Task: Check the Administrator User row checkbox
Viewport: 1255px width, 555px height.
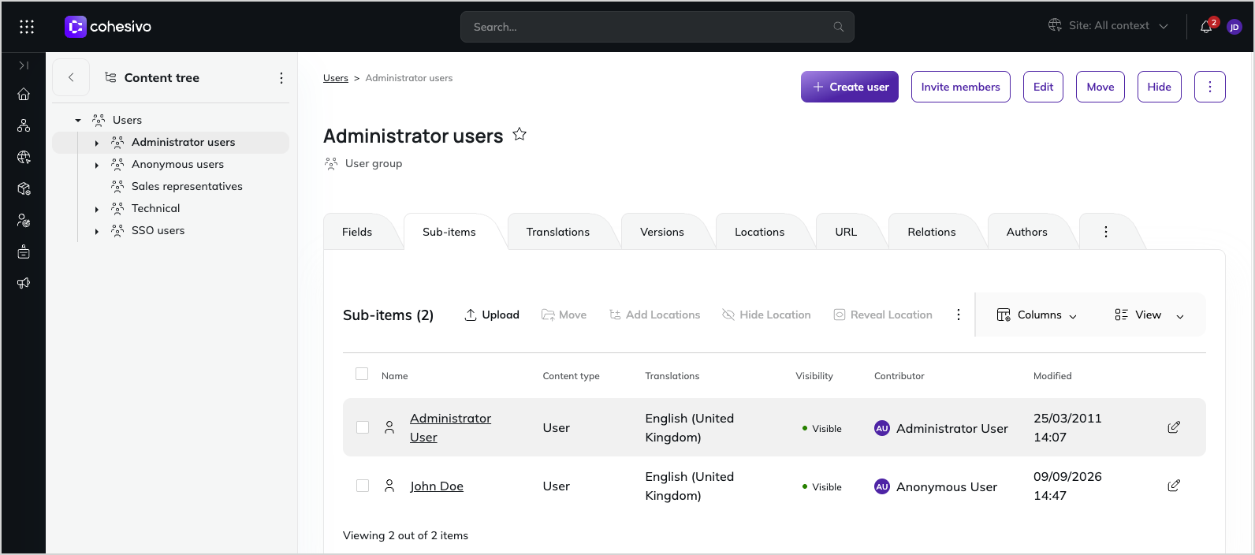Action: click(363, 427)
